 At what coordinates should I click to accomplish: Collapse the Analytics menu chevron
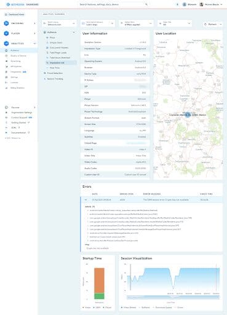(34, 44)
